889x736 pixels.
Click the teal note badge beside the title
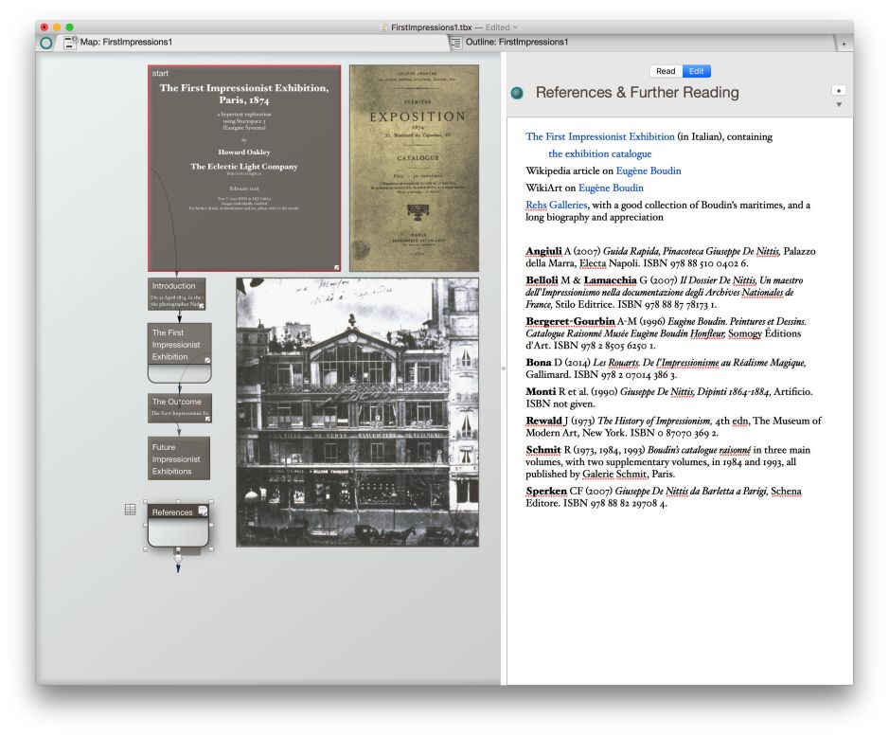click(x=517, y=93)
